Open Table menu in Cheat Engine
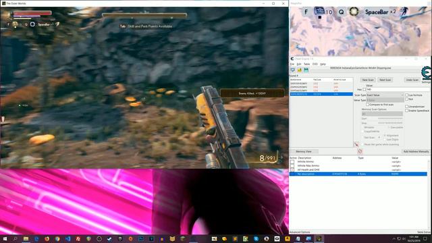 click(306, 64)
